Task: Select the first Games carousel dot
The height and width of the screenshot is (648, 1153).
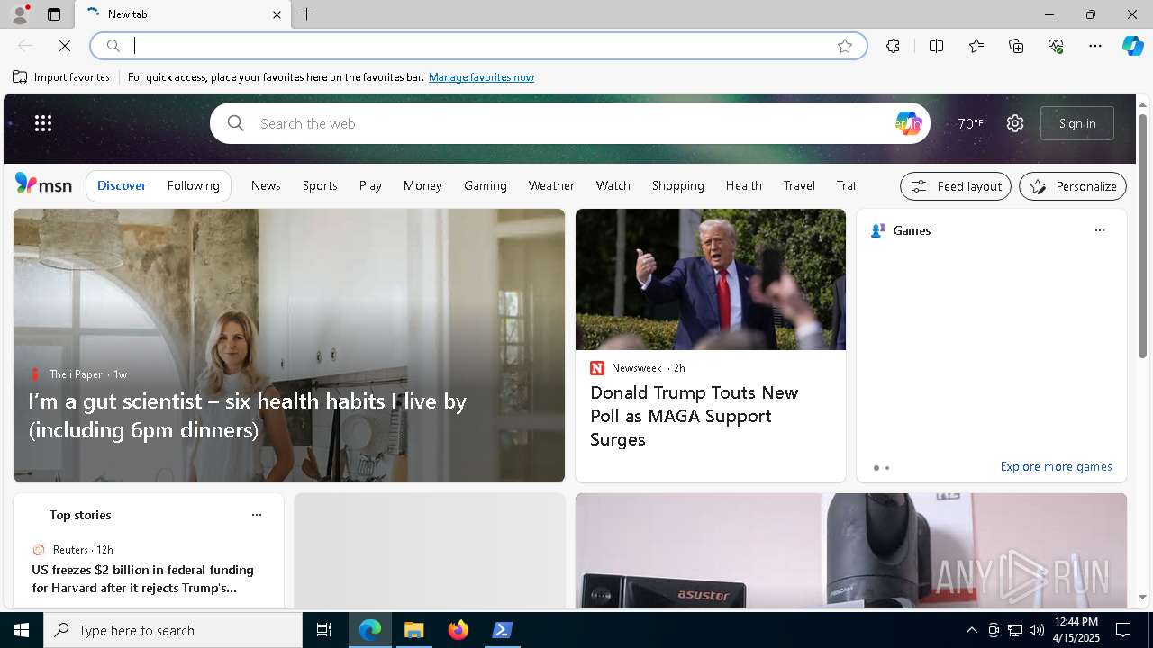Action: pyautogui.click(x=876, y=468)
